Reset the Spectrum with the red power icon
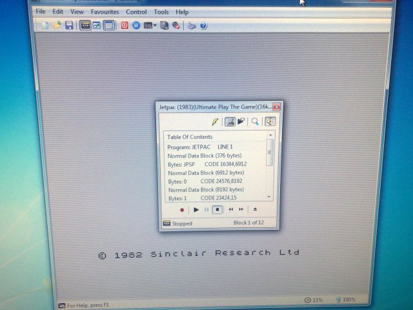The height and width of the screenshot is (310, 413). tap(125, 26)
